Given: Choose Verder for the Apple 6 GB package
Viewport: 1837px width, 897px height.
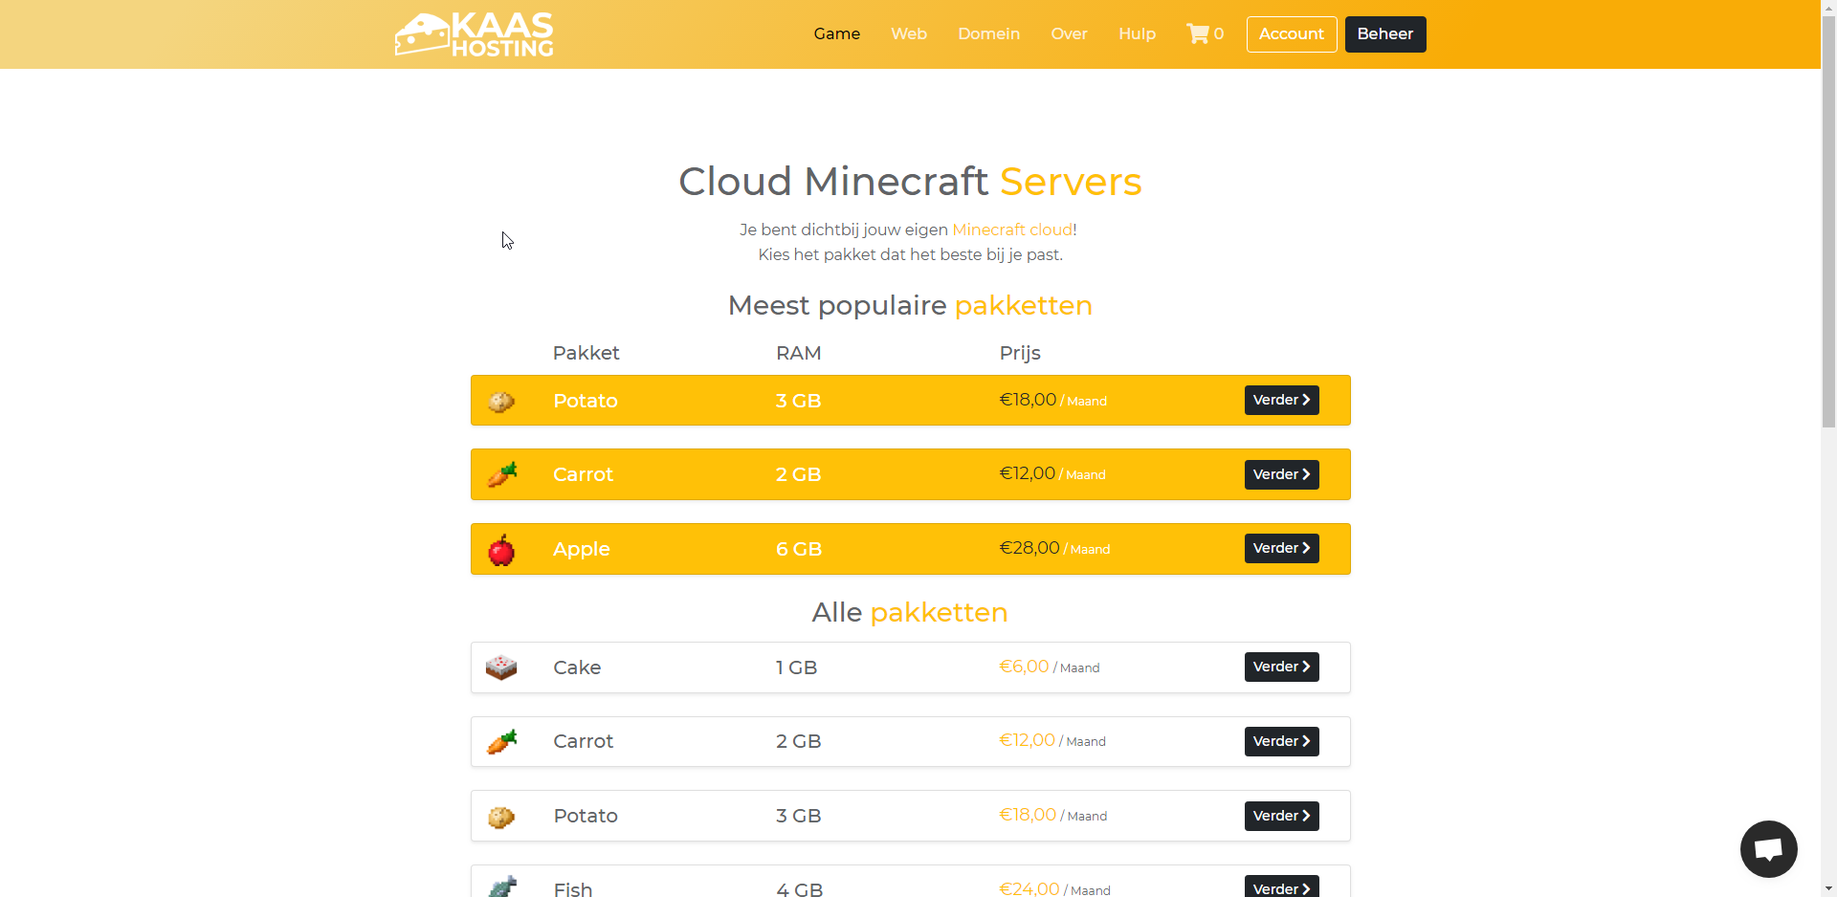Looking at the screenshot, I should point(1281,549).
